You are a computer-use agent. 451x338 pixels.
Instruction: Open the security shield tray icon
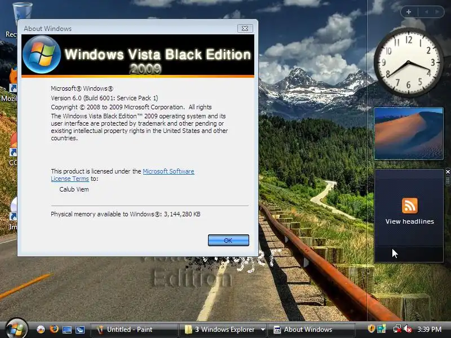click(x=372, y=328)
